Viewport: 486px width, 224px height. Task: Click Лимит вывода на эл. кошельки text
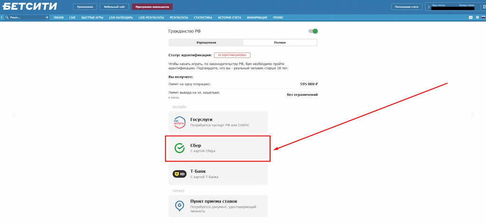[x=194, y=93]
